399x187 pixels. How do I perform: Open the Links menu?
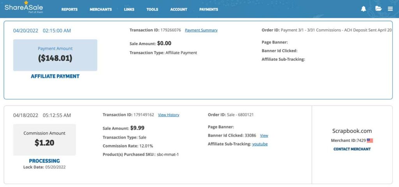pos(129,9)
